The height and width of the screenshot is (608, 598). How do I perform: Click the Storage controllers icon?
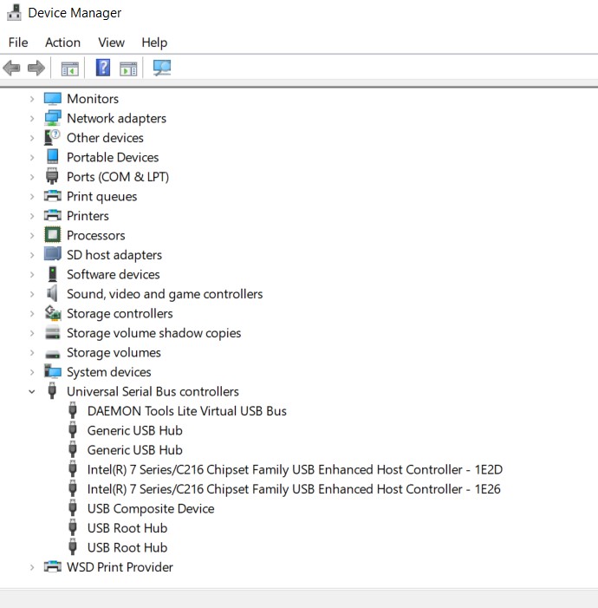(52, 313)
